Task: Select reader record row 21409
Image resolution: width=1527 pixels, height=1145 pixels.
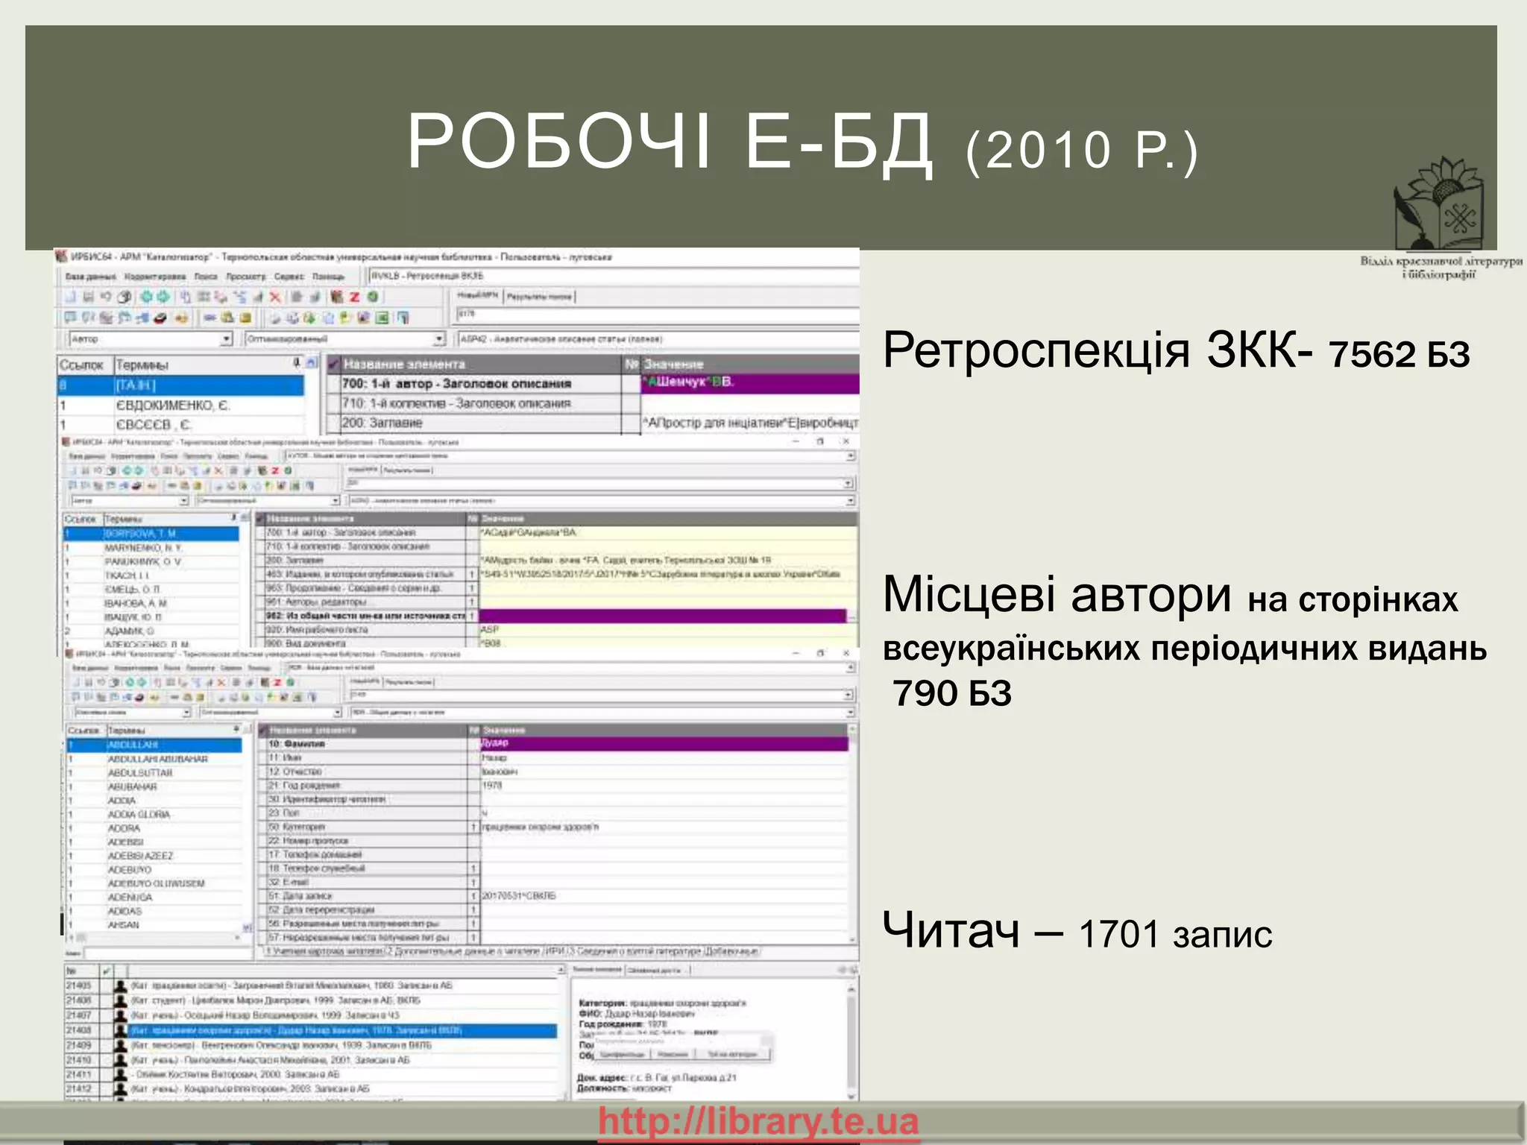Action: pyautogui.click(x=312, y=1045)
